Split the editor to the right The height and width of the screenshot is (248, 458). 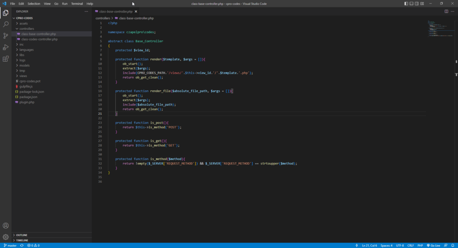(446, 11)
